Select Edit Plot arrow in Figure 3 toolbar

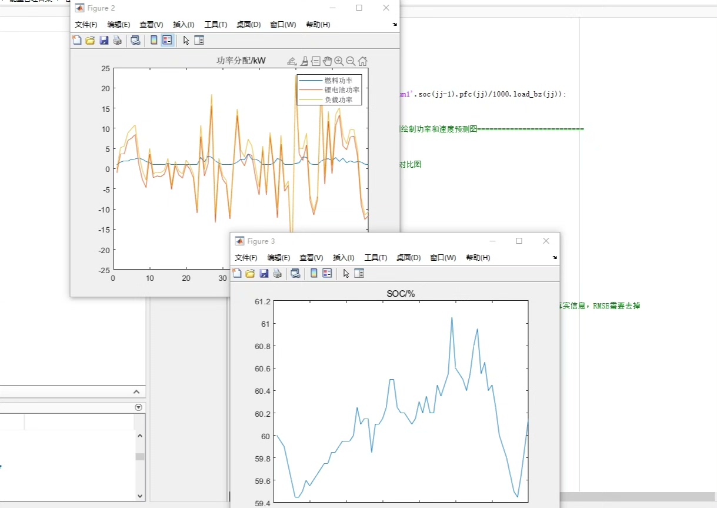pyautogui.click(x=346, y=274)
